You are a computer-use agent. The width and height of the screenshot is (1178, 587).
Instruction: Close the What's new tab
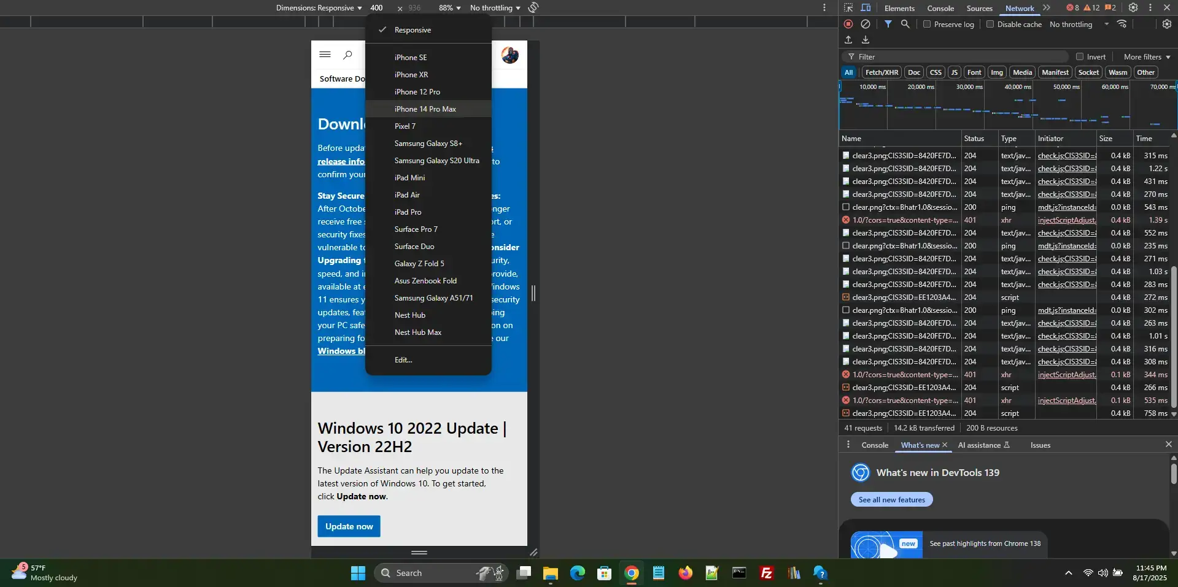pyautogui.click(x=945, y=445)
